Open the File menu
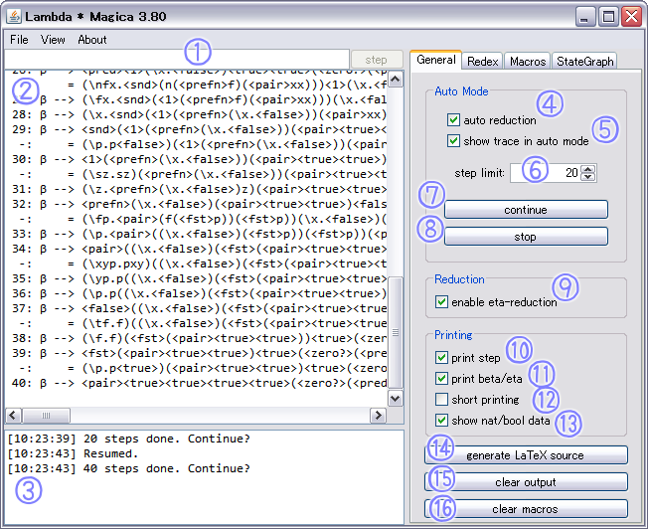 pos(20,40)
